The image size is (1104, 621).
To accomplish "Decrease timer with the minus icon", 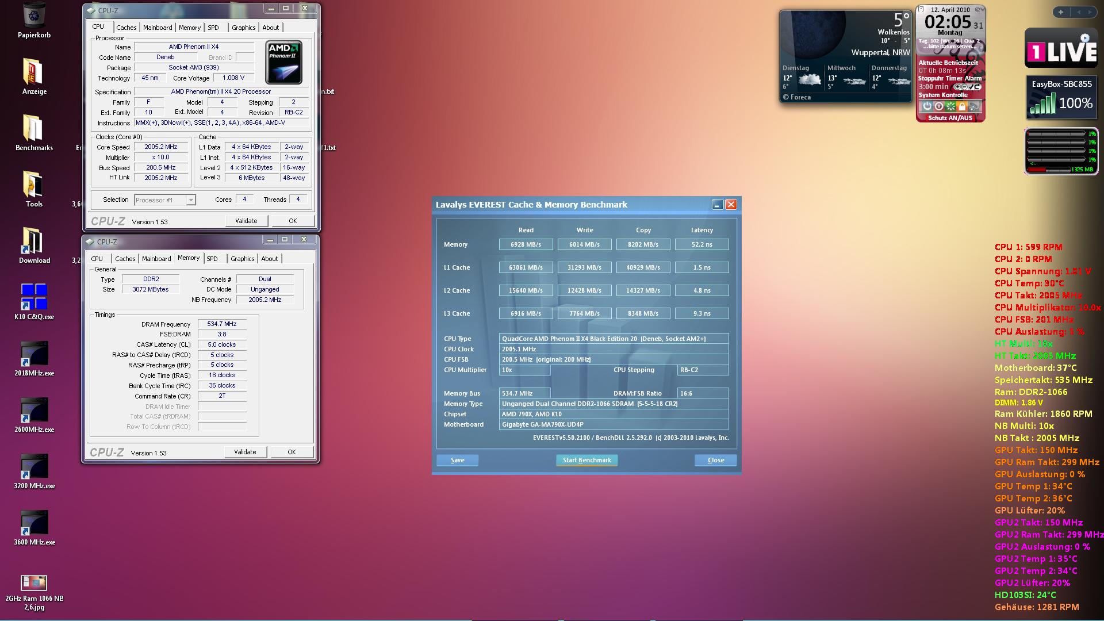I will (964, 87).
